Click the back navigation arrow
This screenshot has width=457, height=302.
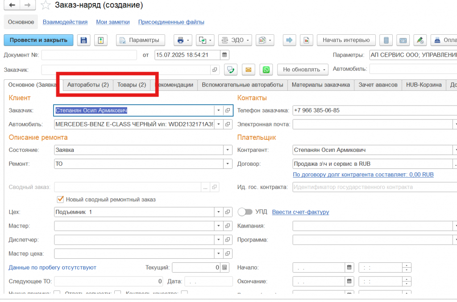(x=12, y=5)
